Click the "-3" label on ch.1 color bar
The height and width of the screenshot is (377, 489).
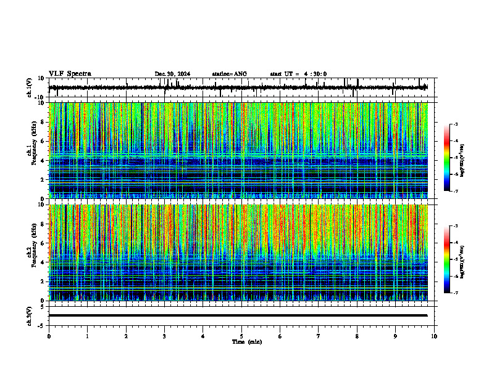455,124
